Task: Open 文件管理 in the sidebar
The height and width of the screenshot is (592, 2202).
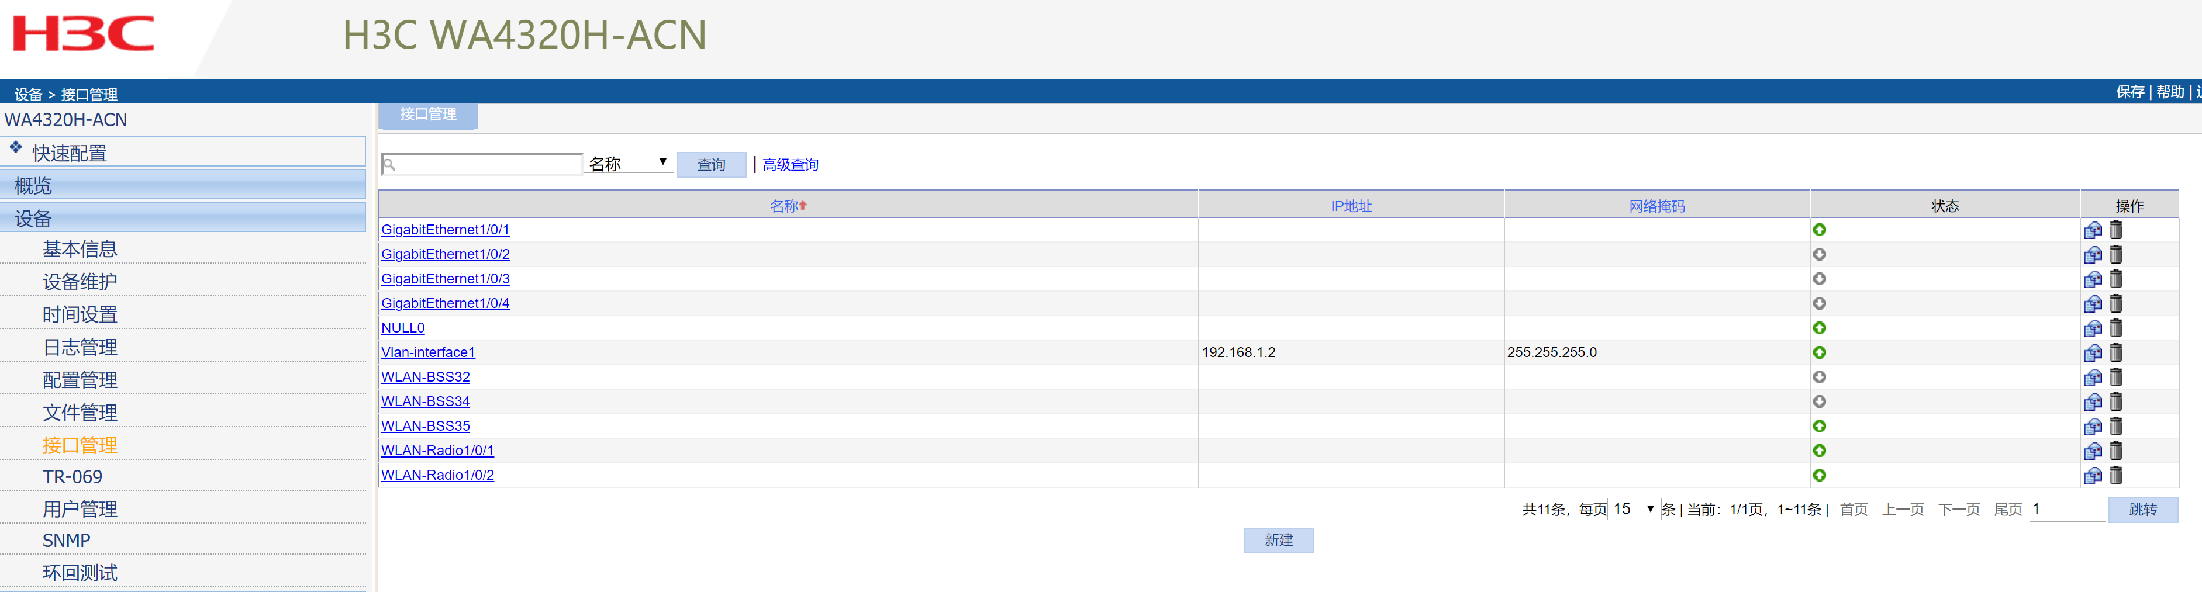Action: (80, 413)
